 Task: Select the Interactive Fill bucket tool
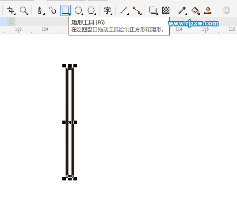click(x=195, y=11)
